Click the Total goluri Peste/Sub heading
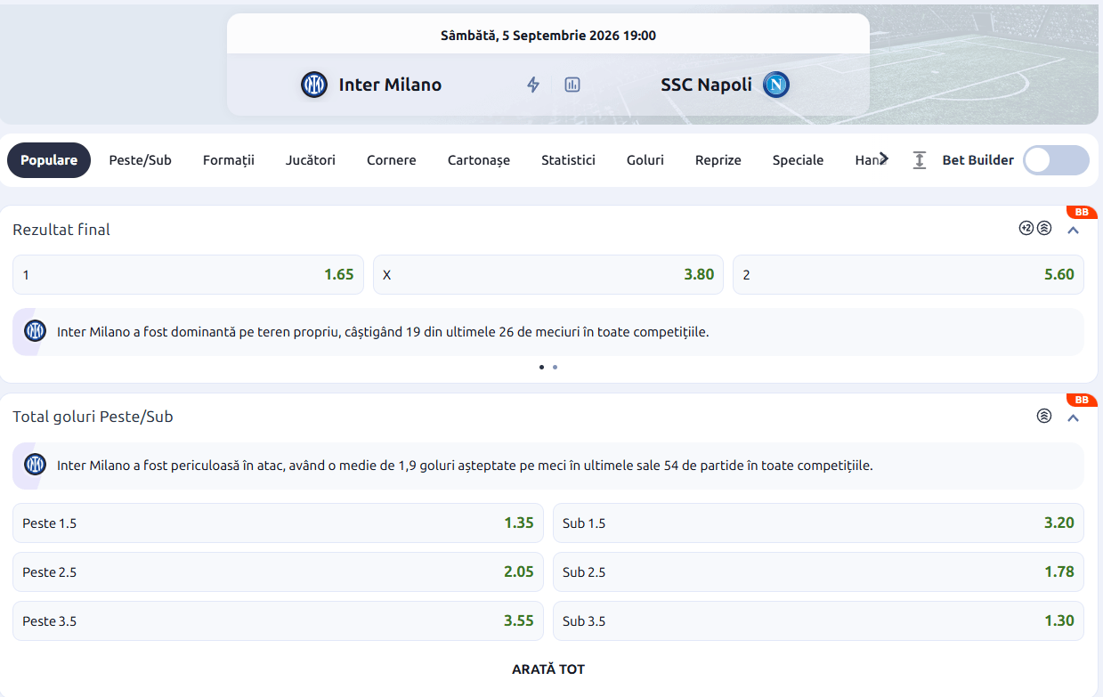 coord(93,417)
